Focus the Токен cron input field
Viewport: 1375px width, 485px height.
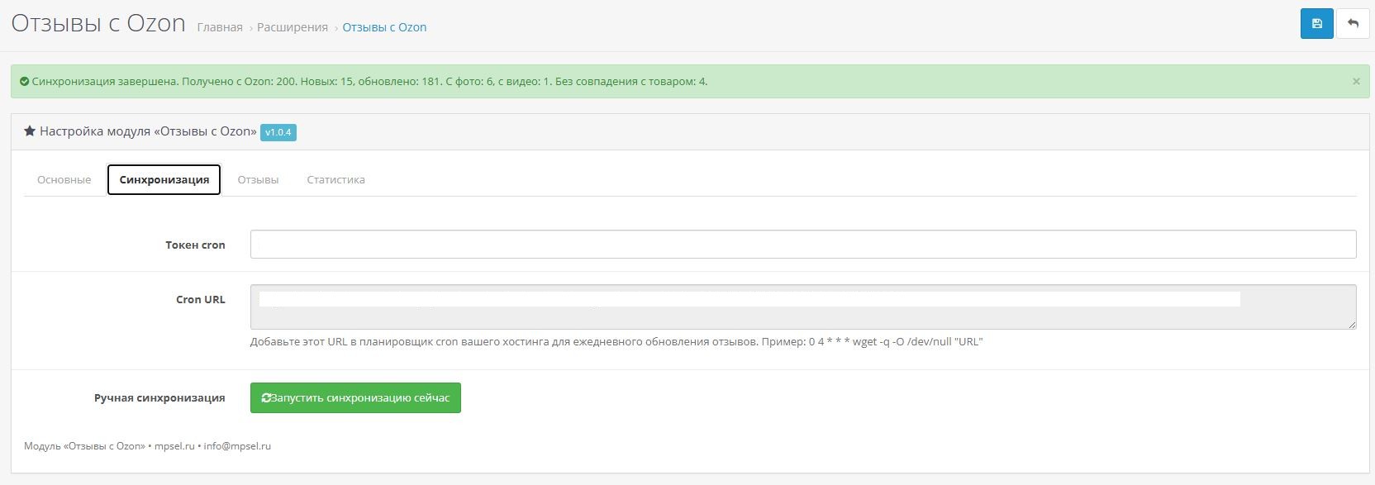coord(803,244)
